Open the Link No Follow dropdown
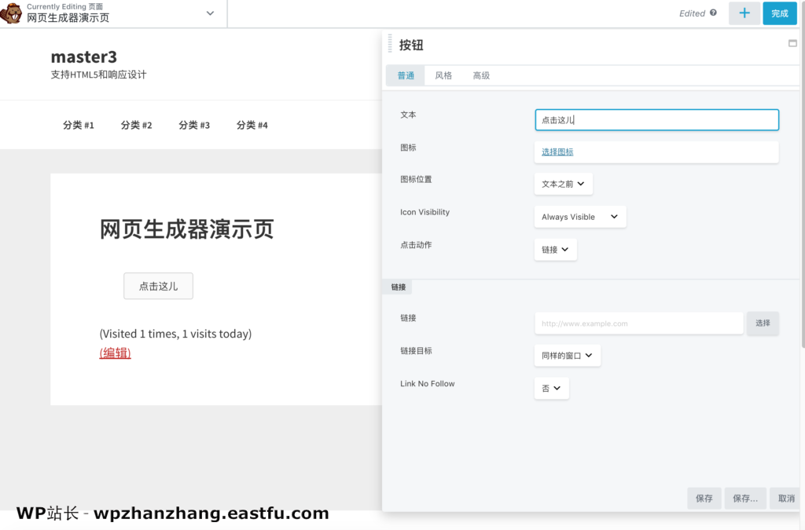 click(x=551, y=388)
